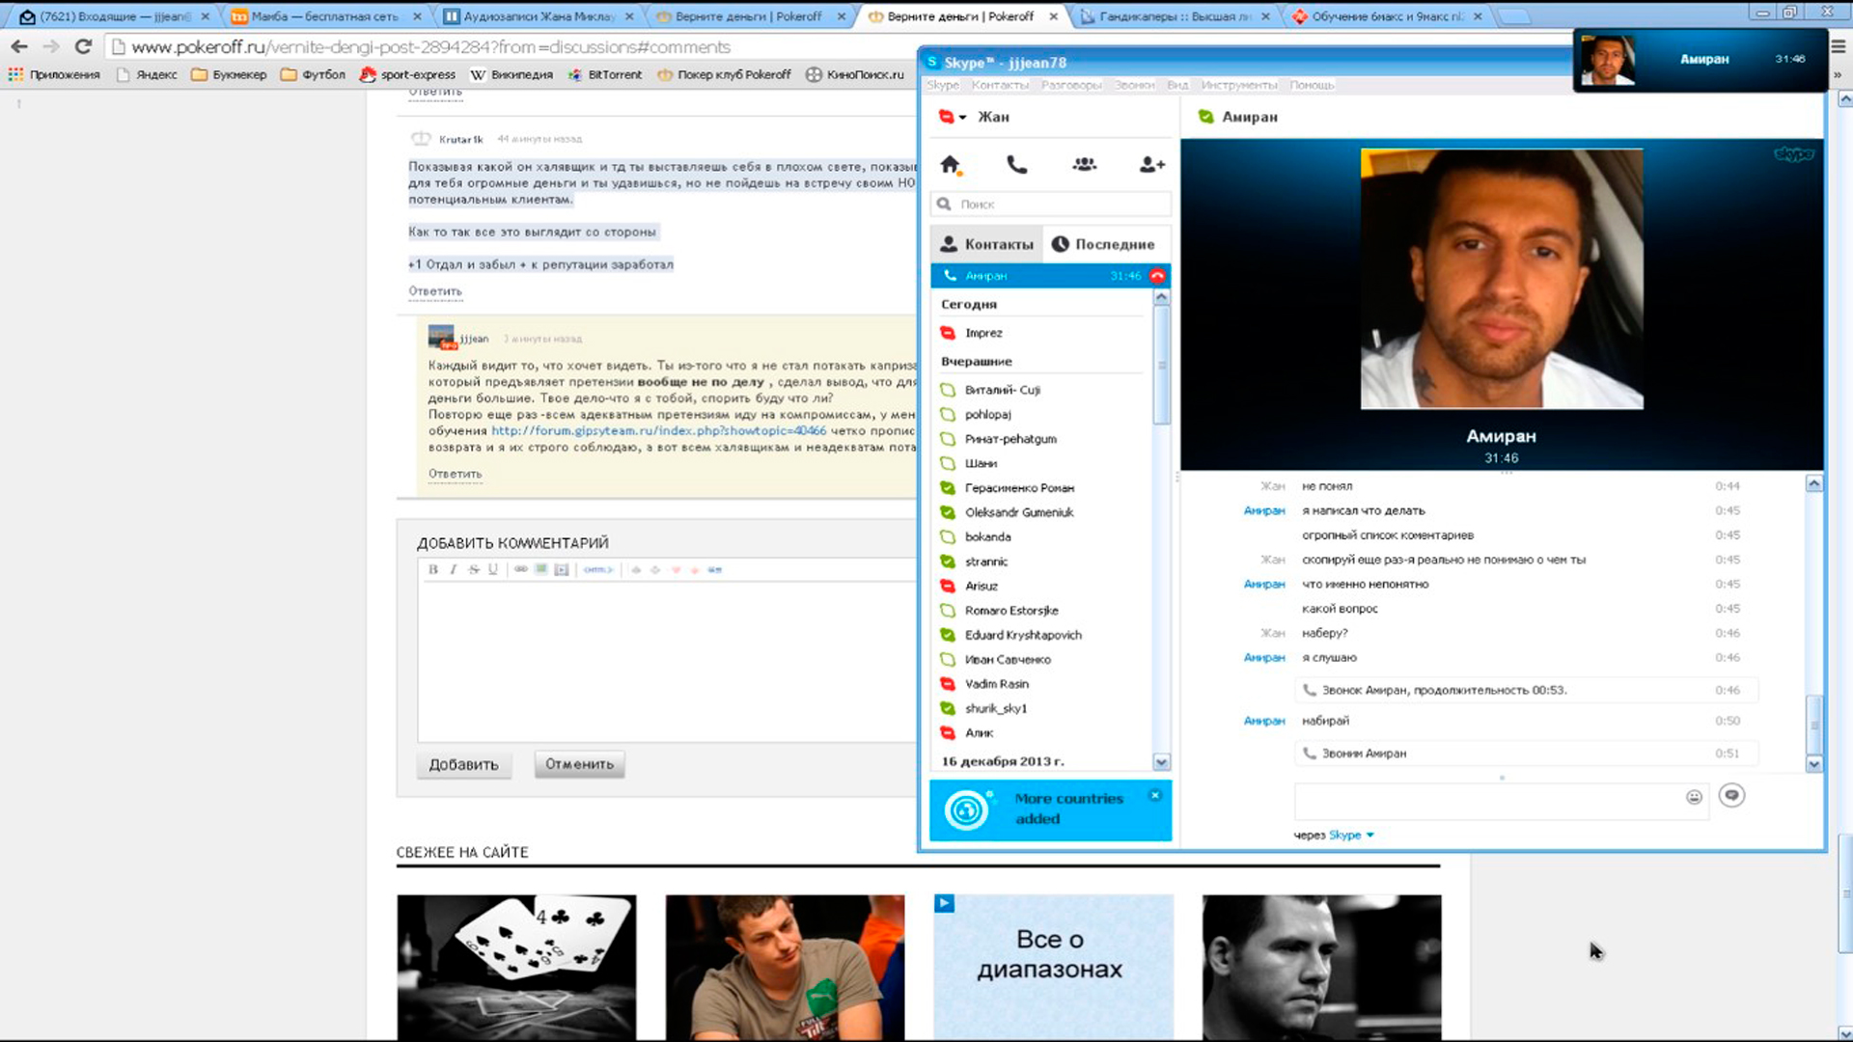Click insert link icon in comment editor

pos(521,569)
